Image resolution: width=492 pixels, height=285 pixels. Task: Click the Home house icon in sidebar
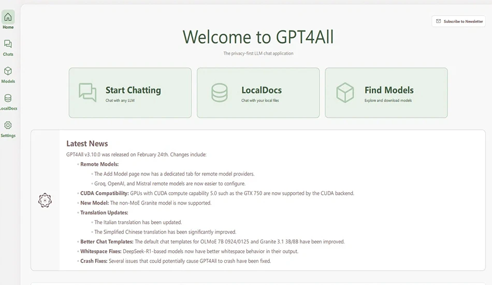click(8, 17)
